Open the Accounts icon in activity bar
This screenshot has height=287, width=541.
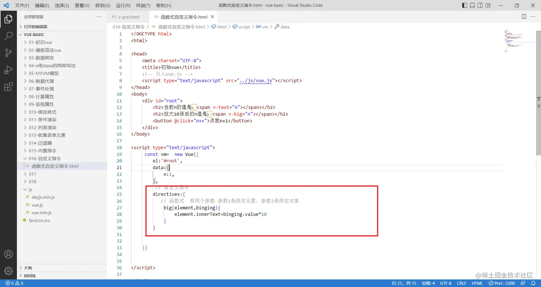click(8, 254)
